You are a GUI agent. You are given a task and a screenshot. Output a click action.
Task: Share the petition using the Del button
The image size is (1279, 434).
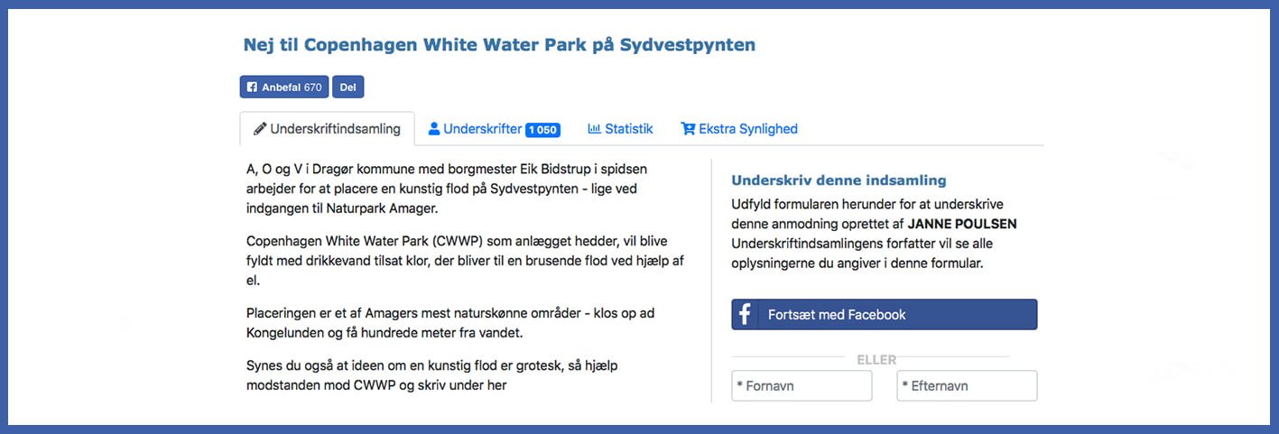click(348, 88)
